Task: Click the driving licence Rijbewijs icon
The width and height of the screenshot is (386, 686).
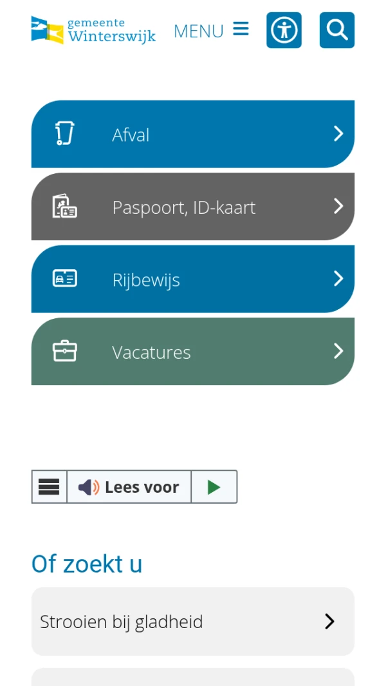Action: point(64,279)
